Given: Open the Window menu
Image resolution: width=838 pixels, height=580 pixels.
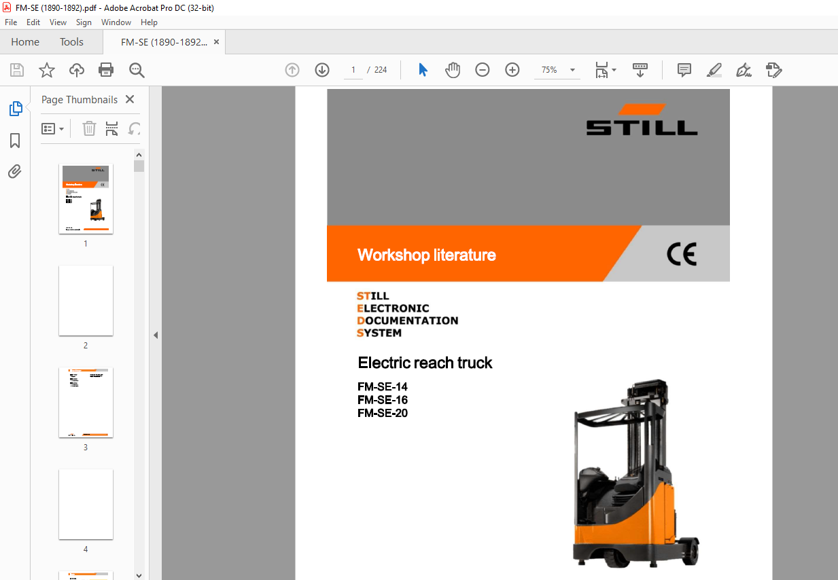Looking at the screenshot, I should [x=116, y=22].
